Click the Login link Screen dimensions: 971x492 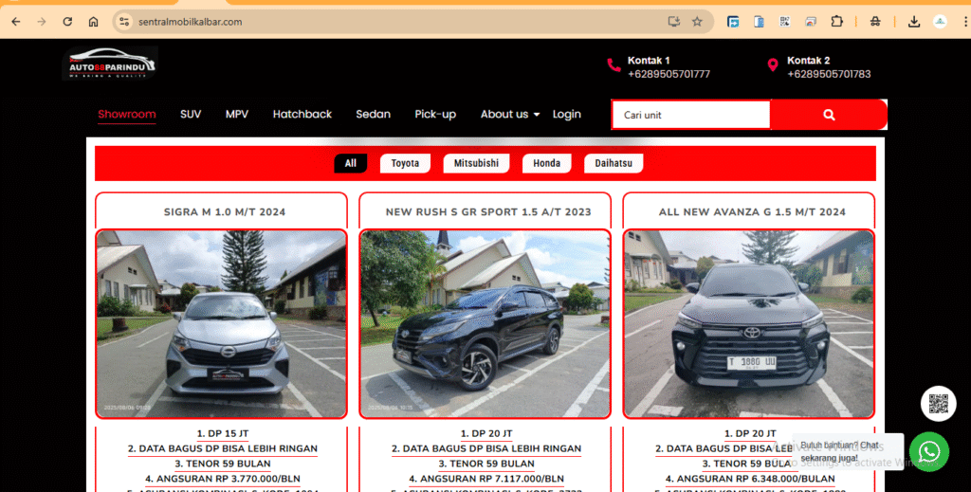[567, 115]
